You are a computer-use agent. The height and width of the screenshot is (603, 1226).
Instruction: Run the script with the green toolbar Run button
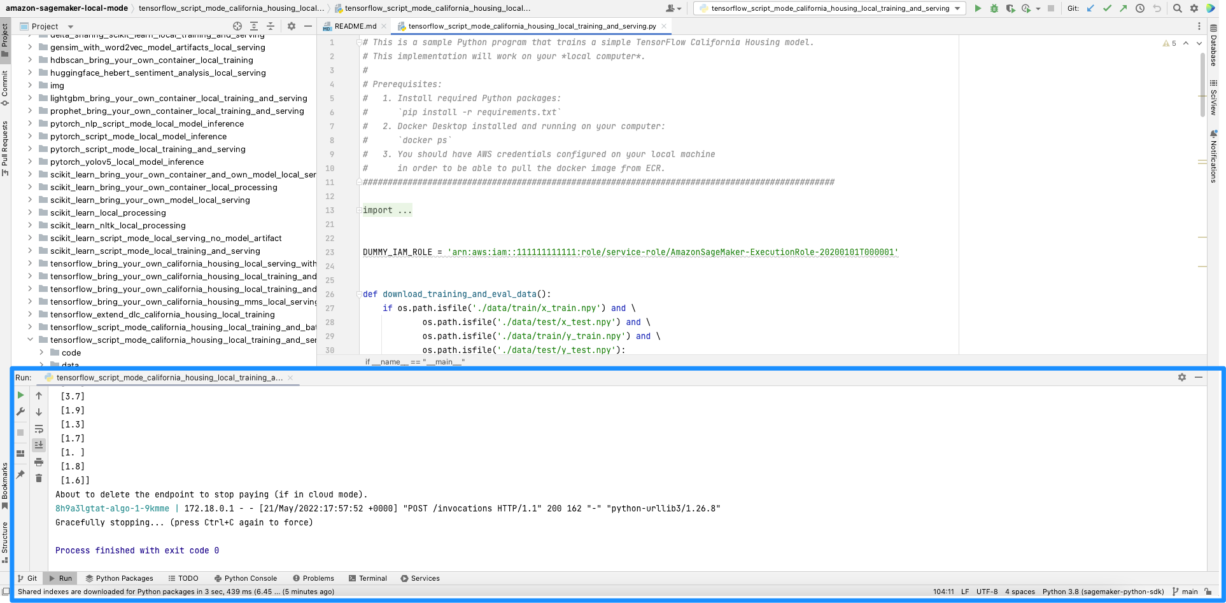[x=978, y=8]
